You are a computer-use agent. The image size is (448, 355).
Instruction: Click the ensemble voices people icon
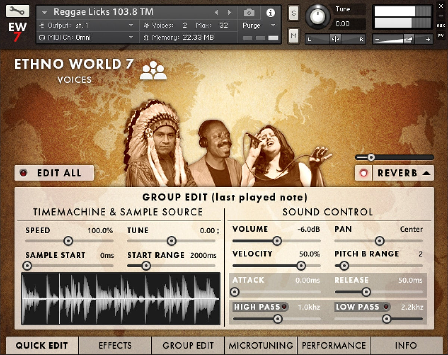153,70
